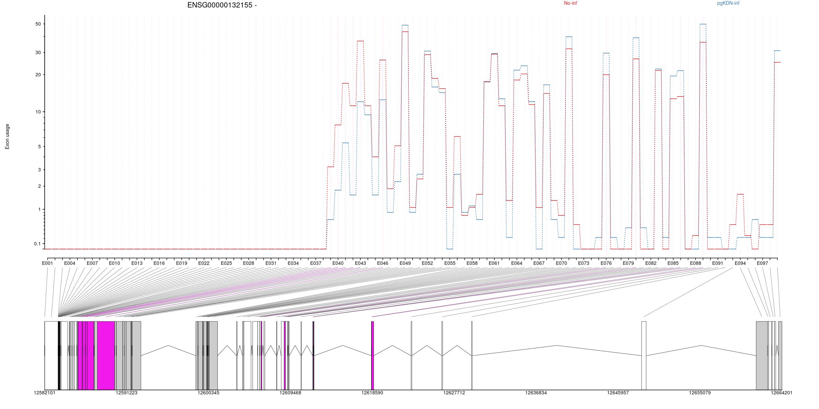819x409 pixels.
Task: Click exon label E070
Action: tap(561, 263)
